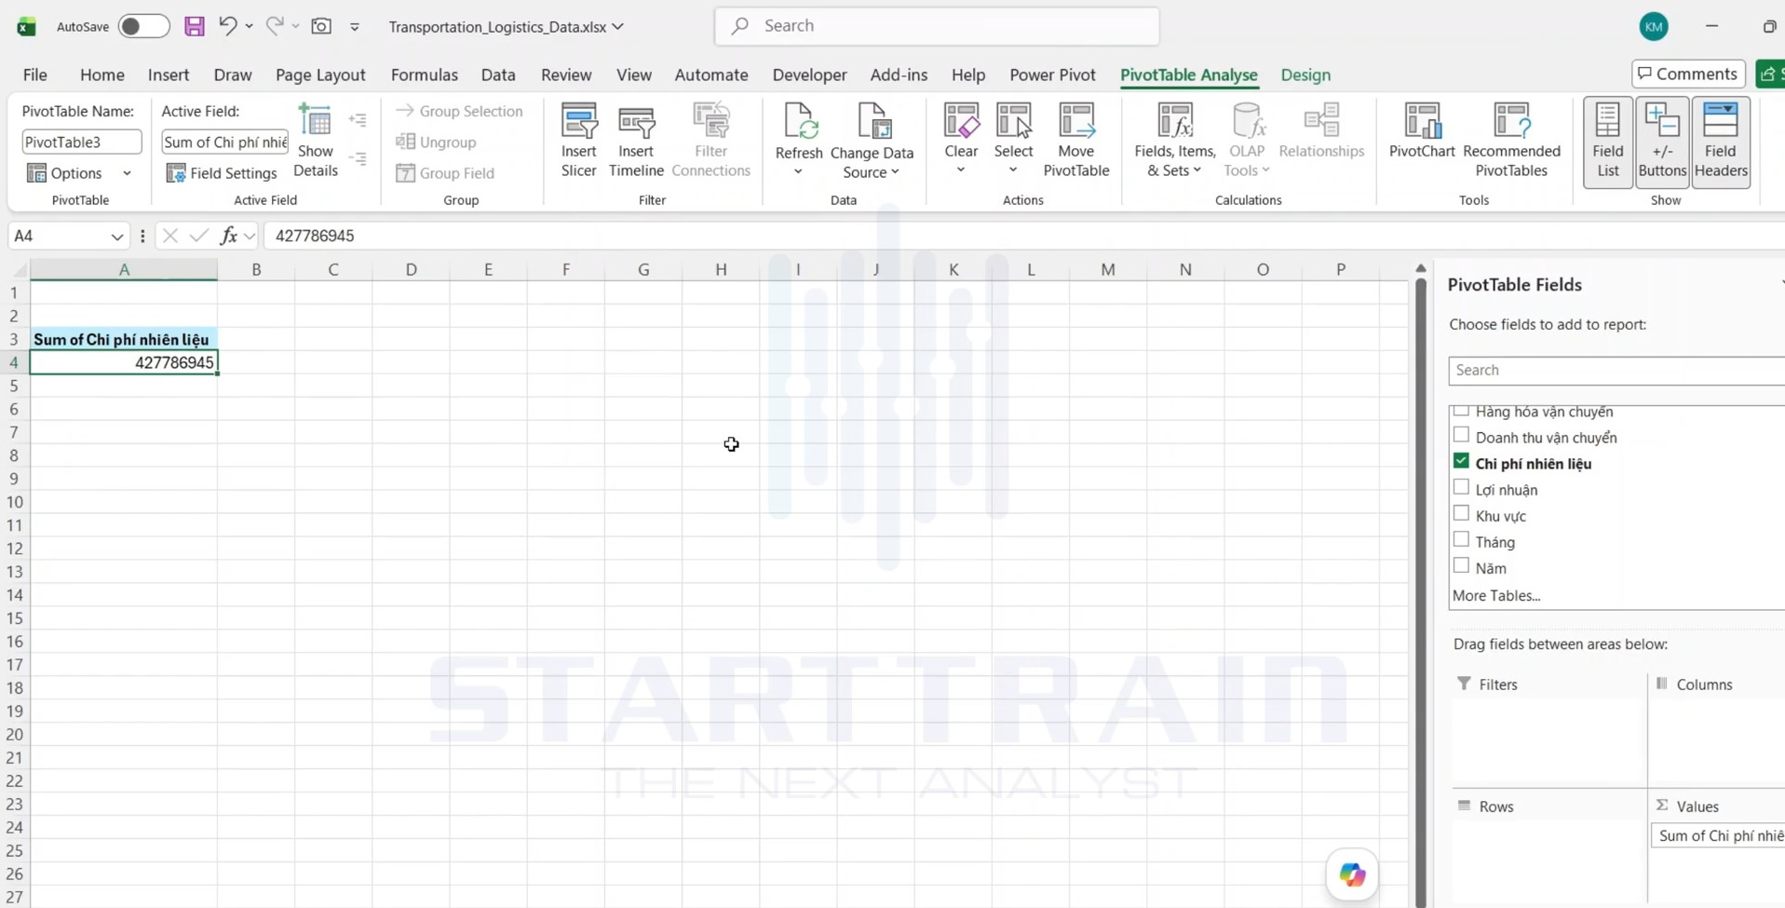Click in the PivotTable Name field

[82, 142]
